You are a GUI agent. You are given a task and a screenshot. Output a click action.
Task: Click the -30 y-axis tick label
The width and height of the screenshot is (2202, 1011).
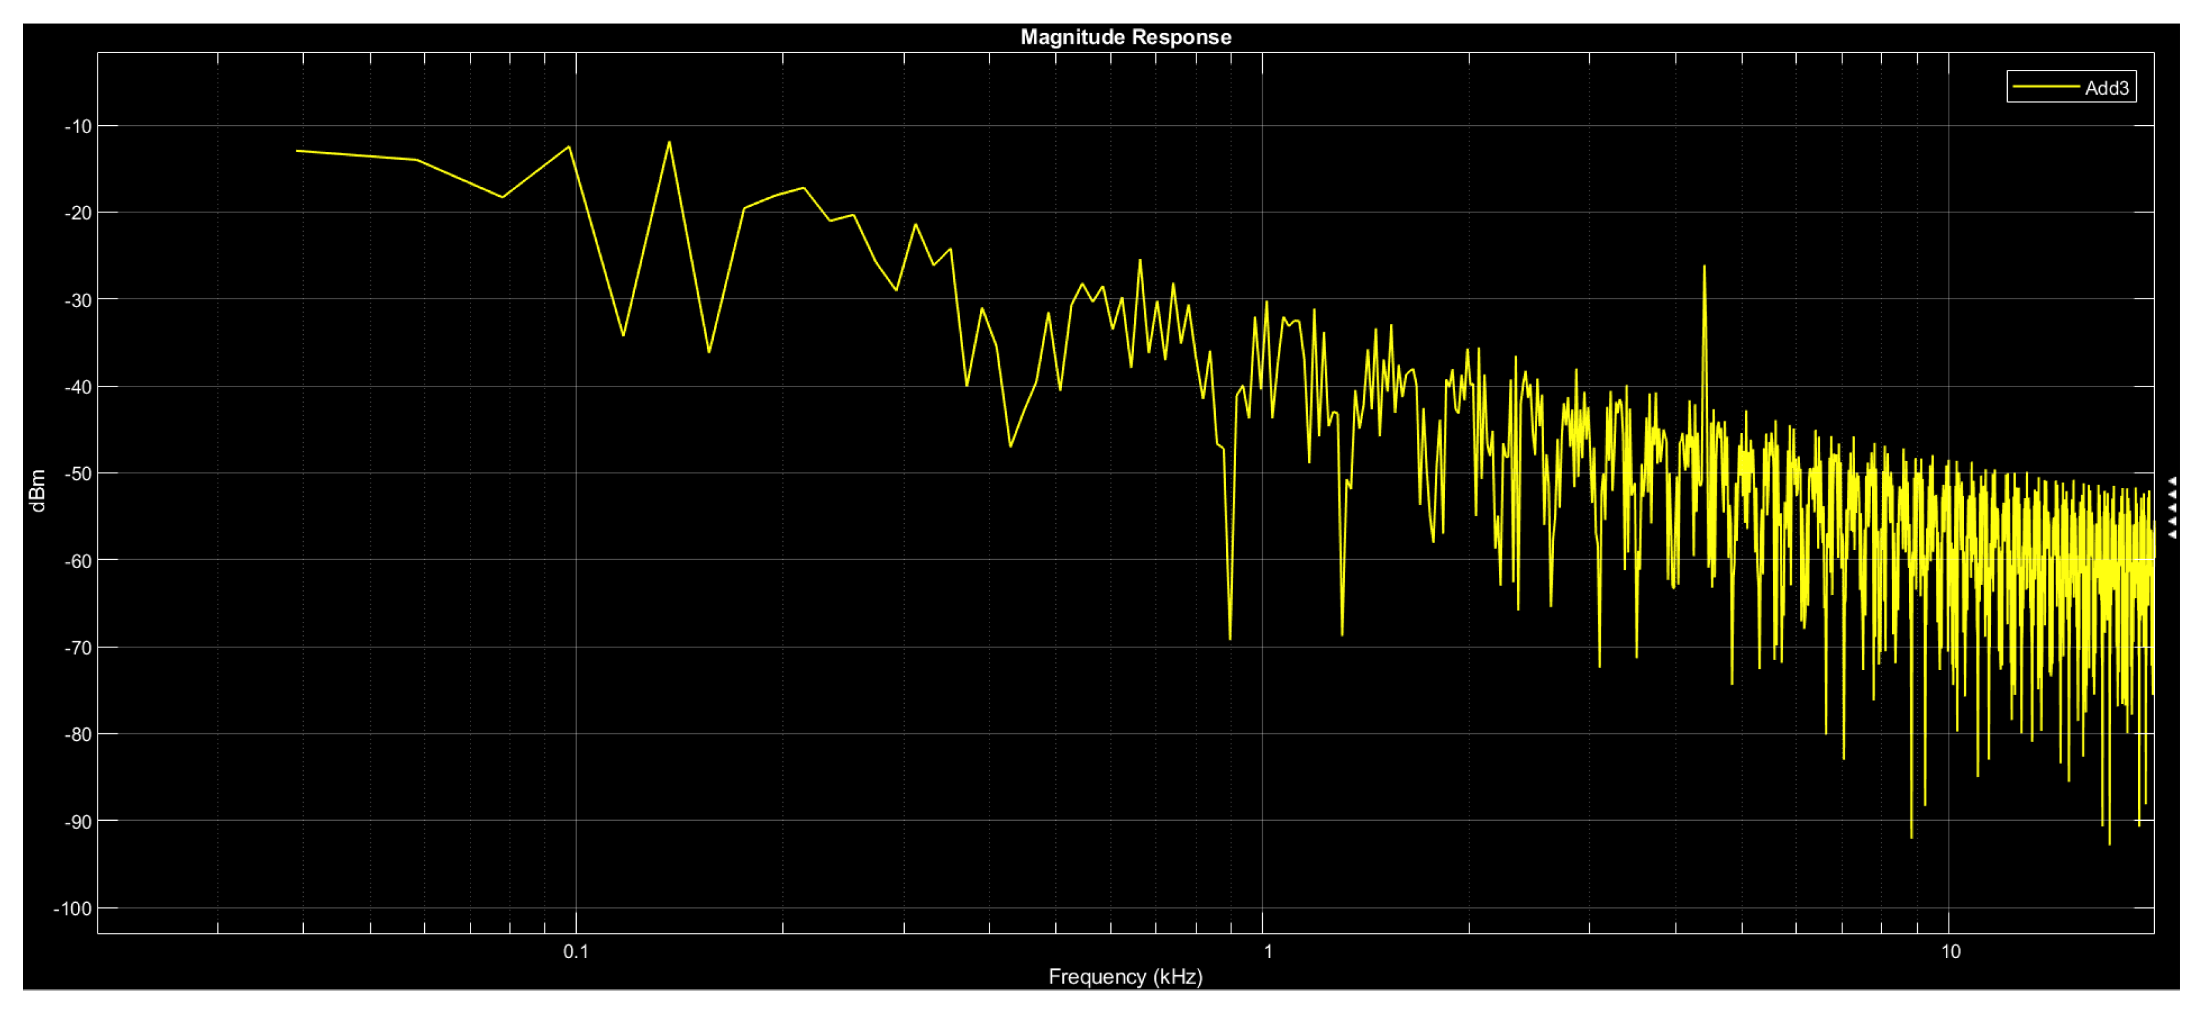tap(78, 300)
